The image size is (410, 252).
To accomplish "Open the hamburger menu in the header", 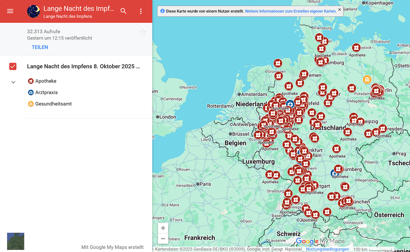I will tap(10, 11).
